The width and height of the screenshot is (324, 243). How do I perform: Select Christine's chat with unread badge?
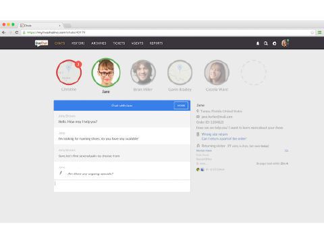[x=69, y=72]
